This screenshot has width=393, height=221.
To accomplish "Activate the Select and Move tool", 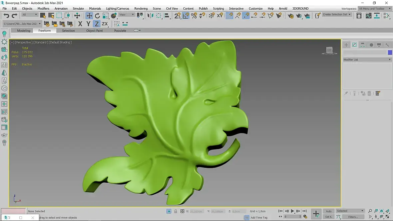I will coord(89,16).
